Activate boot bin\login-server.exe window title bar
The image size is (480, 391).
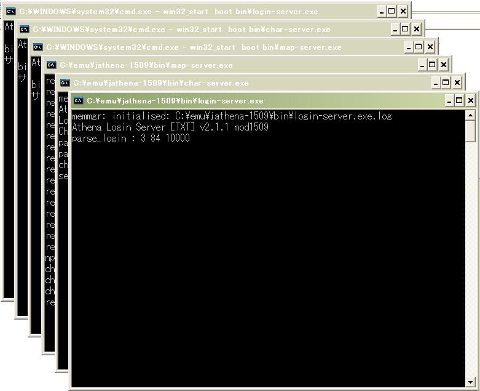[x=168, y=12]
